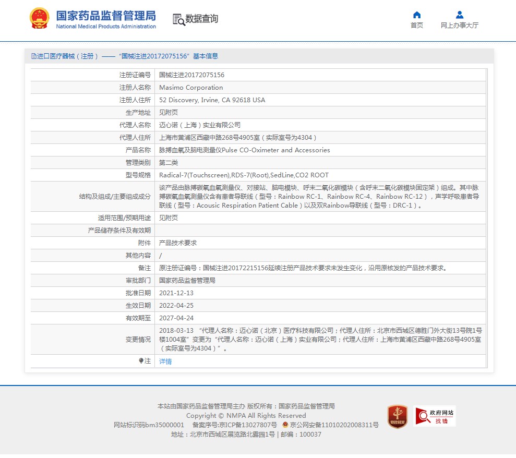The image size is (516, 458).
Task: Click the 适用范围/预期用途 row label
Action: (124, 218)
